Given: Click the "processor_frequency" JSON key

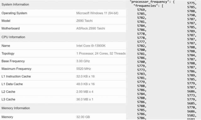Looking at the screenshot, I should pos(150,2).
